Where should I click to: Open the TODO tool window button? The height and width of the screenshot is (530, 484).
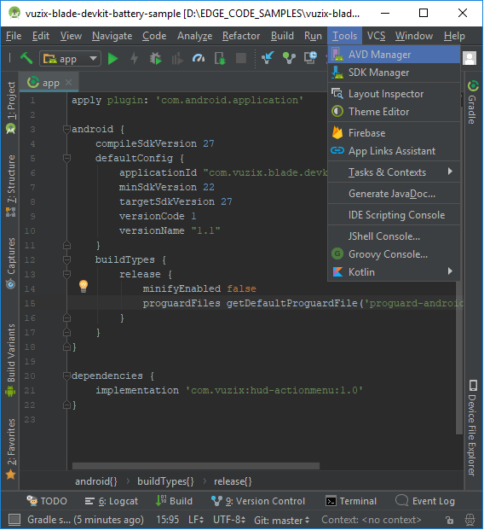tap(47, 501)
